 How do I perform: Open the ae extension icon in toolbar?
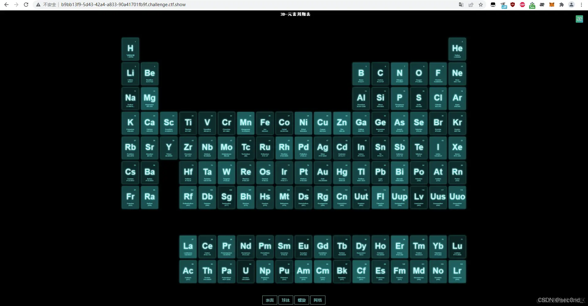click(542, 5)
